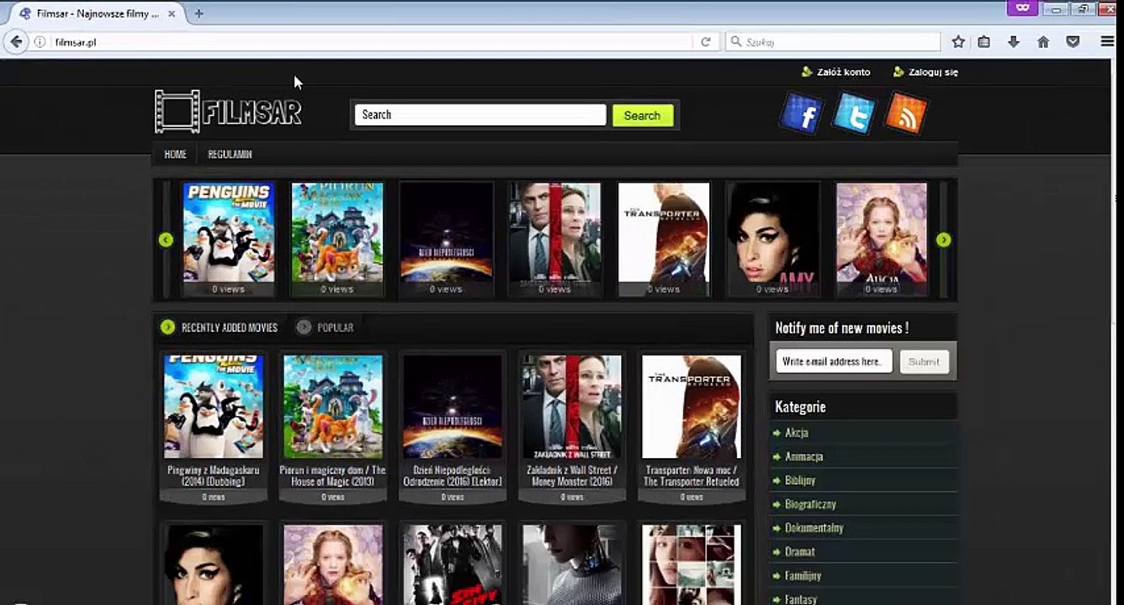The width and height of the screenshot is (1124, 605).
Task: Open the Dokumentalny category
Action: pyautogui.click(x=814, y=529)
